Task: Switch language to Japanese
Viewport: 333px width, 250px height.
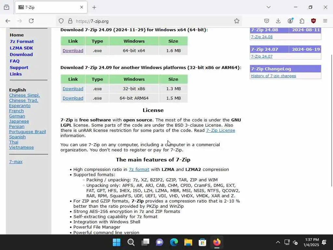Action: tap(19, 121)
